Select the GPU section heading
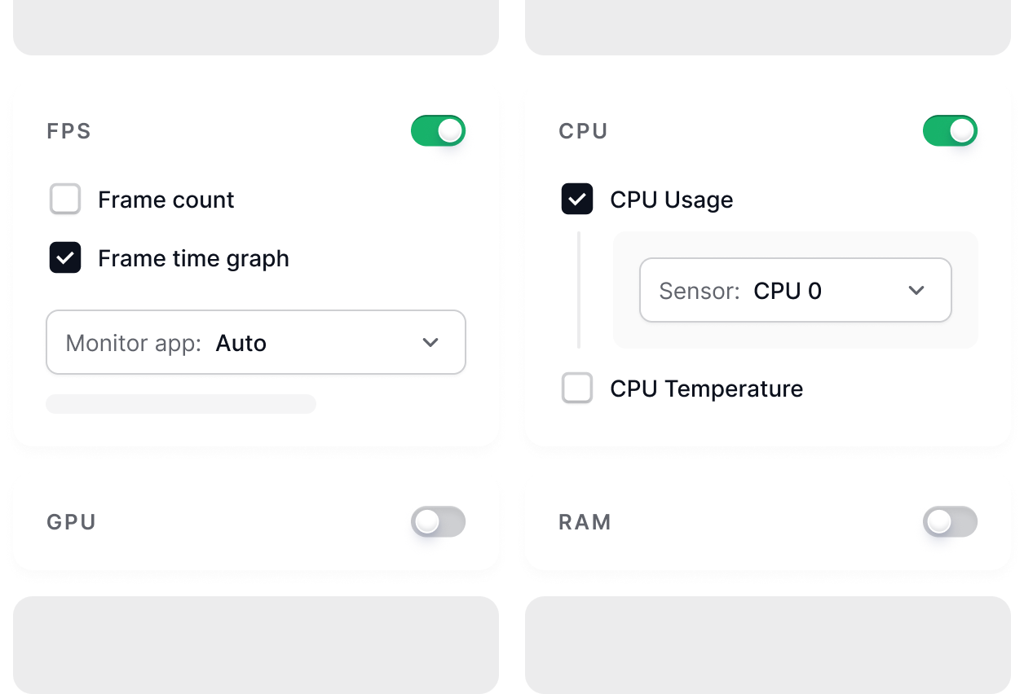Image resolution: width=1024 pixels, height=694 pixels. coord(72,522)
